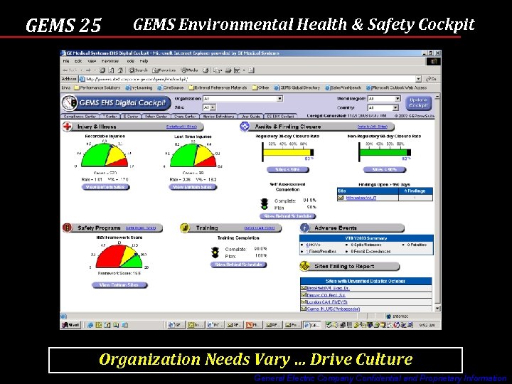This screenshot has width=512, height=384.
Task: Click View Bottom Sites under Framework Score
Action: 119,285
